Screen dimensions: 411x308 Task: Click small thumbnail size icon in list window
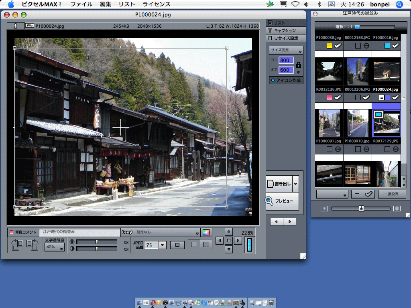[324, 209]
